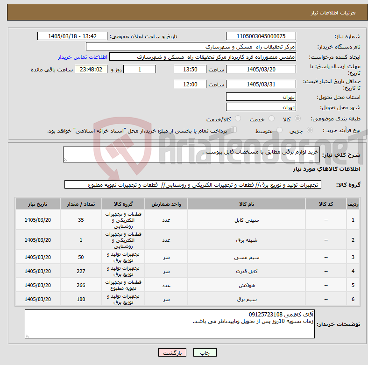Viewport: 368px width, 365px height.
Task: Click the چاپ print button
Action: click(205, 352)
